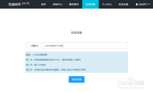Click the 安装设备 heading

coord(76,33)
